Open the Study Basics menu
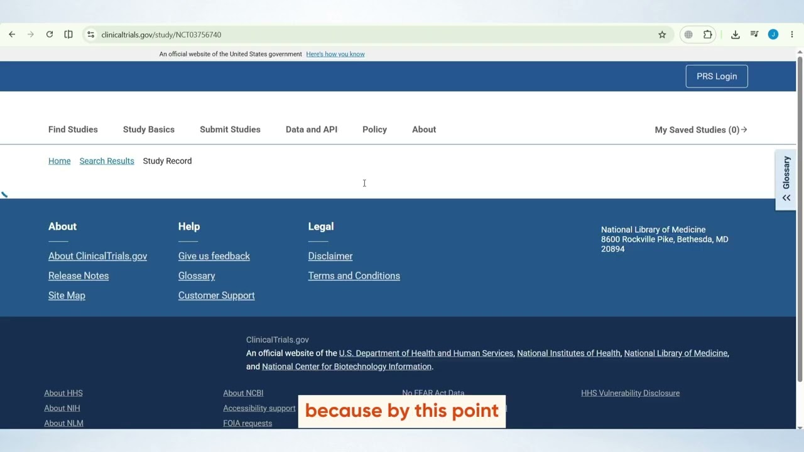The width and height of the screenshot is (804, 452). [x=149, y=129]
